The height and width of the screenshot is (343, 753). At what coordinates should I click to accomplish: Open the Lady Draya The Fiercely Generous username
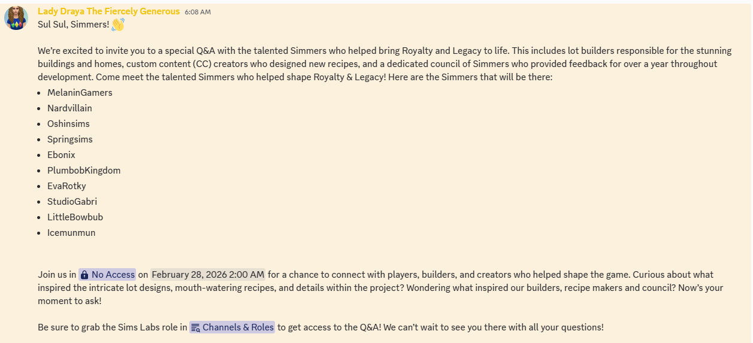coord(108,11)
